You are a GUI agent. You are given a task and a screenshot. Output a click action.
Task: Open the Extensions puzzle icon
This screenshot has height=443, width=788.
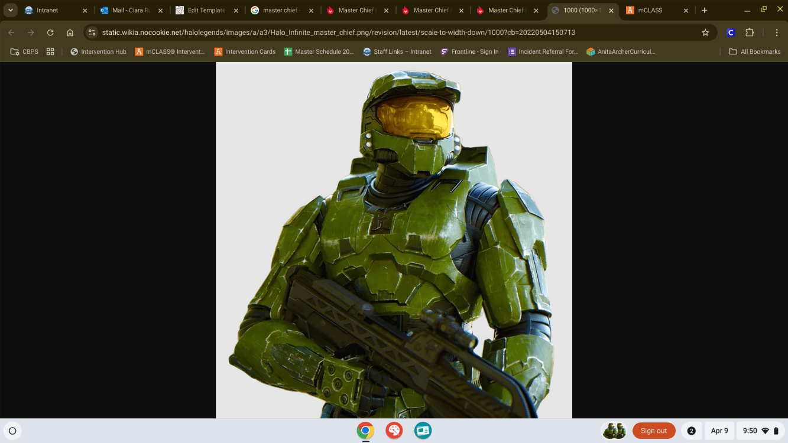click(x=750, y=32)
